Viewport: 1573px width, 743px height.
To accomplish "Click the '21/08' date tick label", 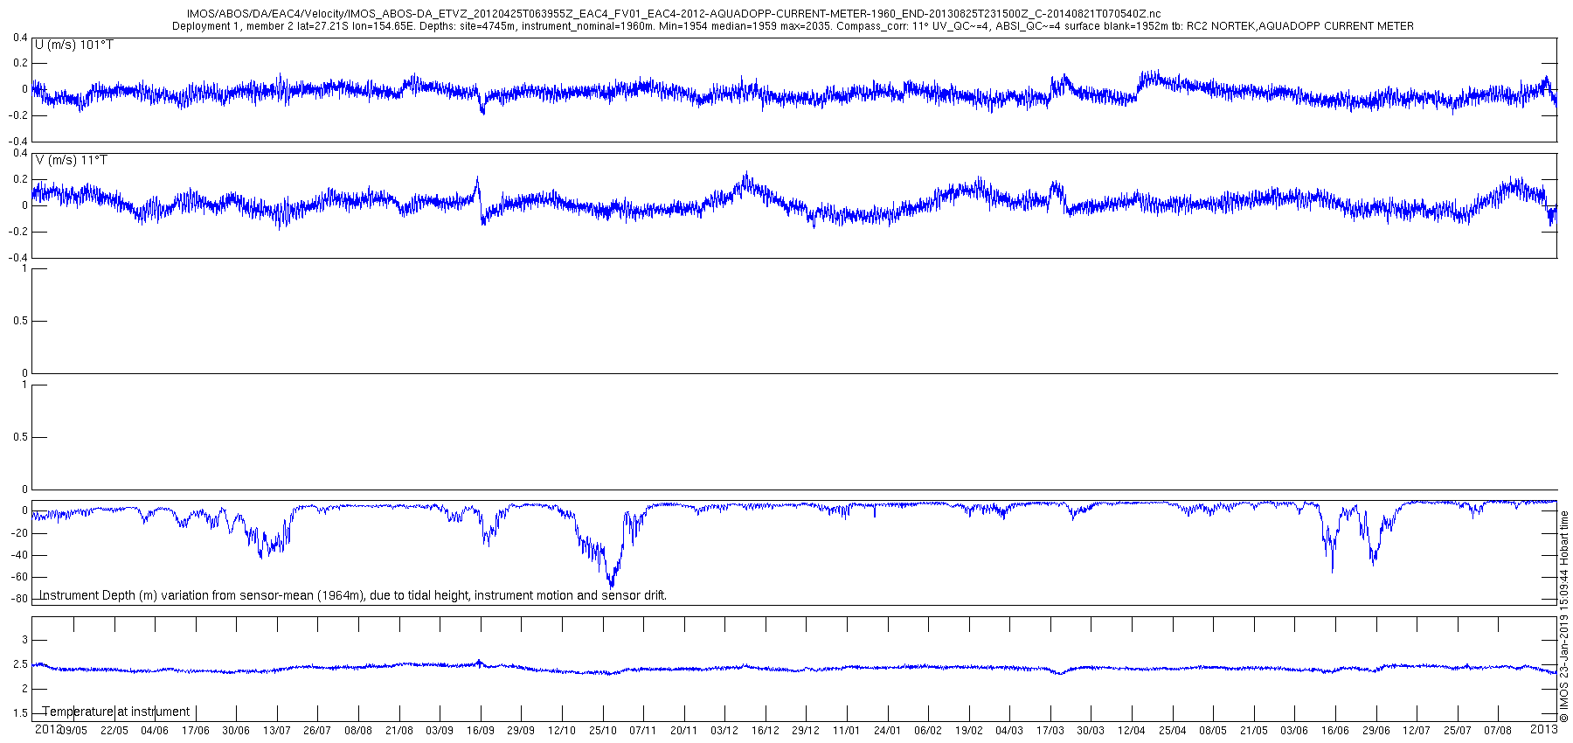I will point(399,731).
